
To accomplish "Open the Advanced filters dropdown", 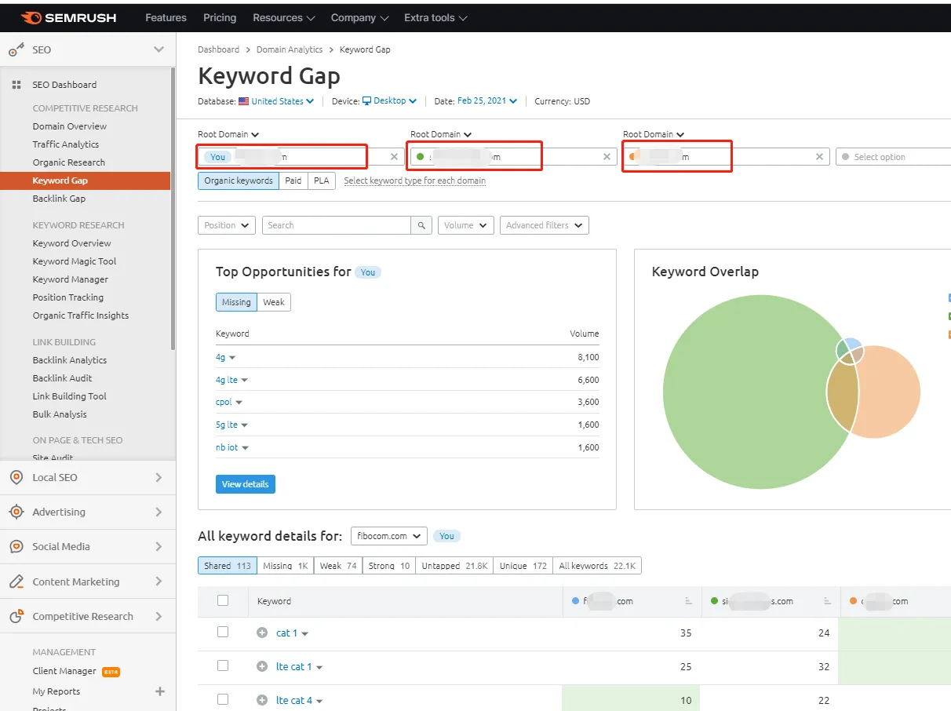I will coord(545,225).
